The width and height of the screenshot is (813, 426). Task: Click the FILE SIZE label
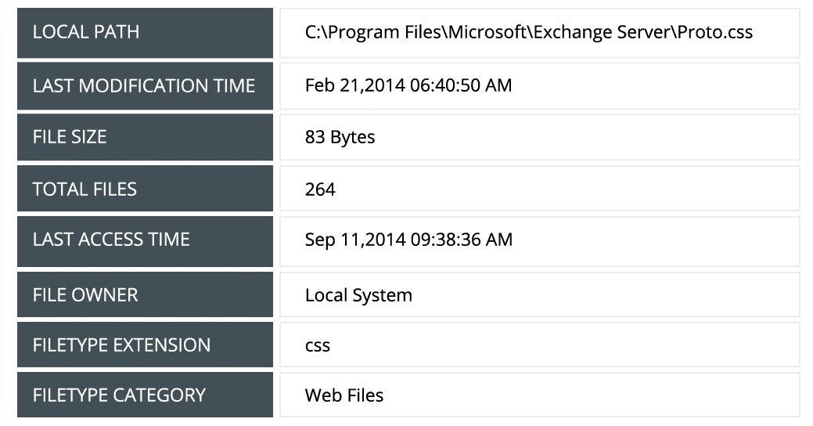coord(70,137)
